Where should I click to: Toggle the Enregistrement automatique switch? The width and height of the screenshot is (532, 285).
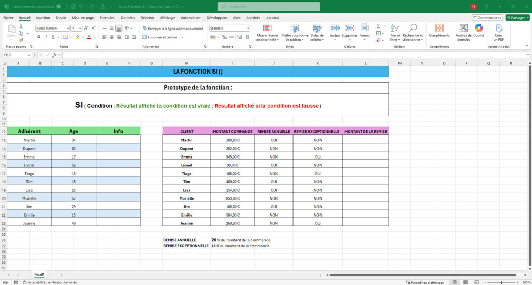pyautogui.click(x=61, y=6)
